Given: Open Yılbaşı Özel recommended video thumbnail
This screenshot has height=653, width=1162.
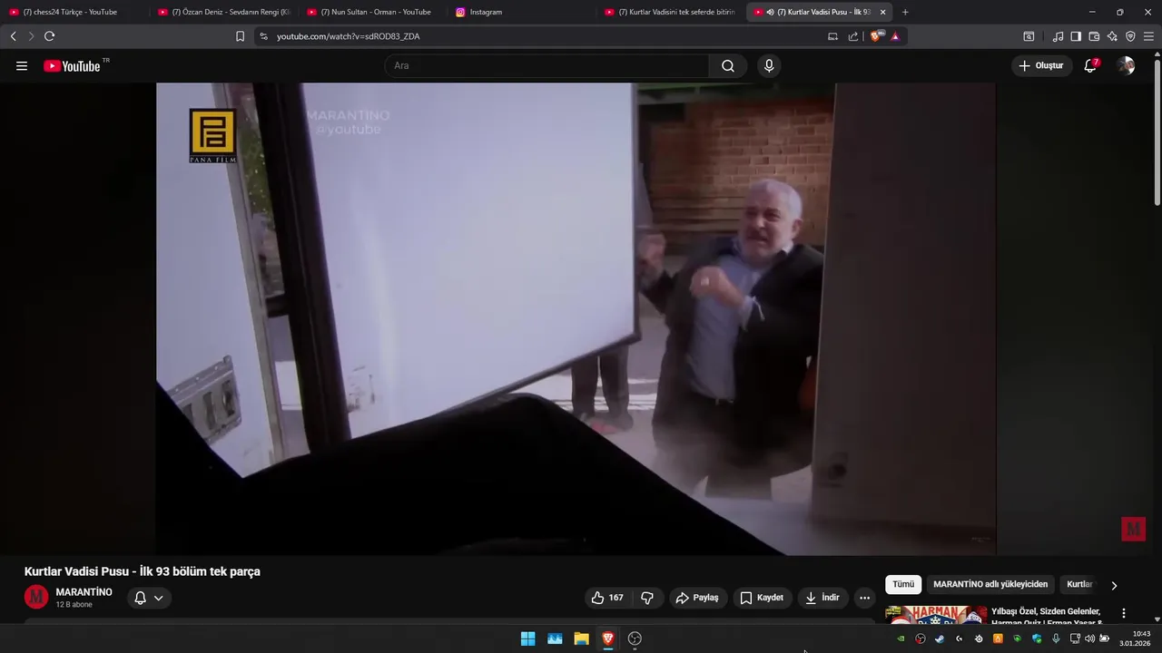Looking at the screenshot, I should 936,615.
